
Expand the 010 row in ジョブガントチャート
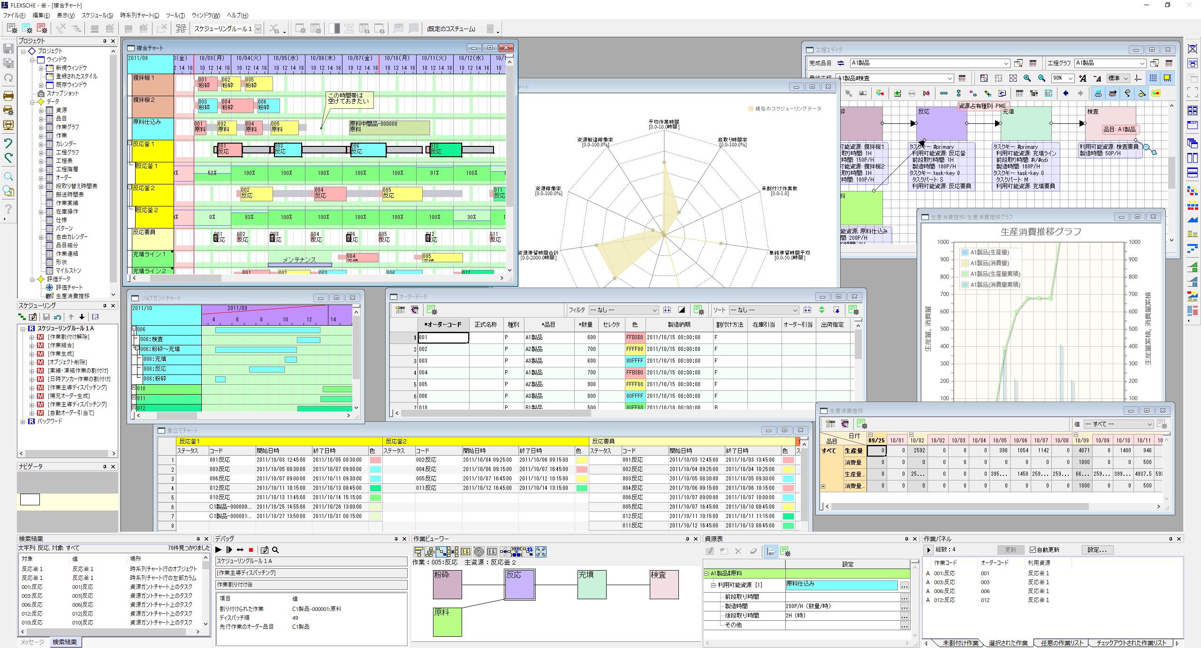click(x=134, y=388)
